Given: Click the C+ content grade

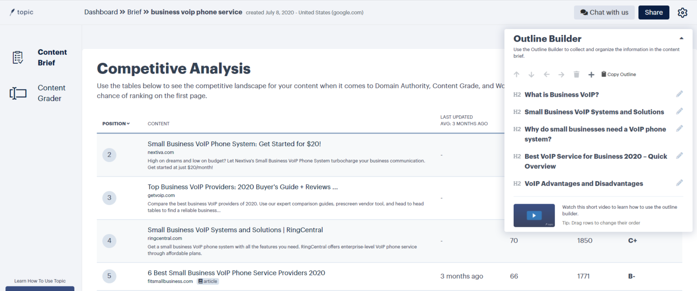Looking at the screenshot, I should coord(633,240).
